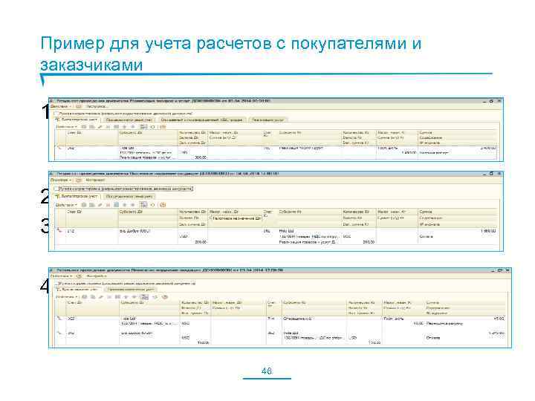
Task: Select tab next to Бухгалтерский учет, top window
Action: pos(129,120)
